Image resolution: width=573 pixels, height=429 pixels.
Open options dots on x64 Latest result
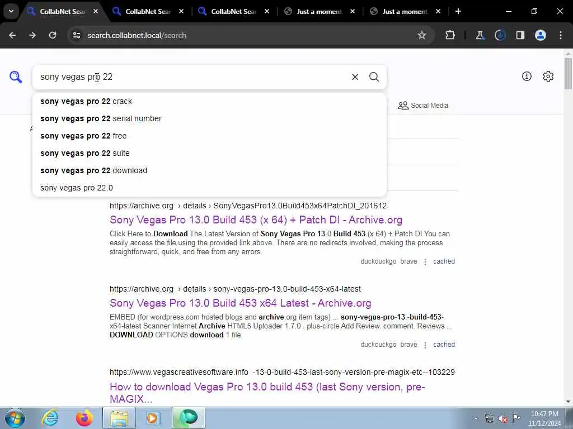[425, 345]
